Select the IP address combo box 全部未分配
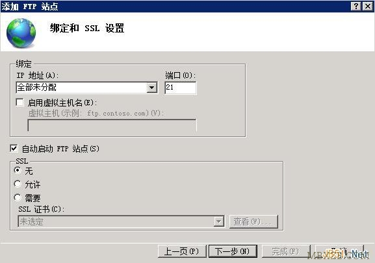This screenshot has height=263, width=375. [x=86, y=88]
